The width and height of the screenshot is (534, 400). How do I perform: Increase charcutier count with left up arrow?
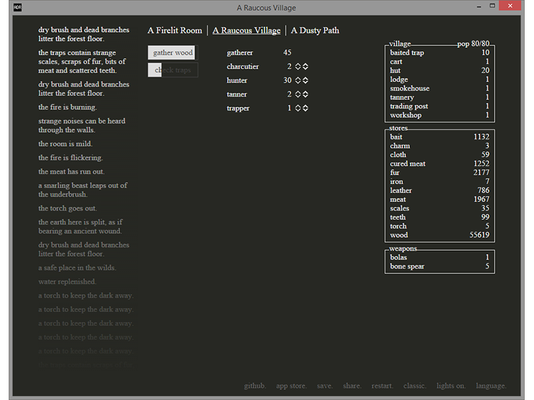click(298, 64)
